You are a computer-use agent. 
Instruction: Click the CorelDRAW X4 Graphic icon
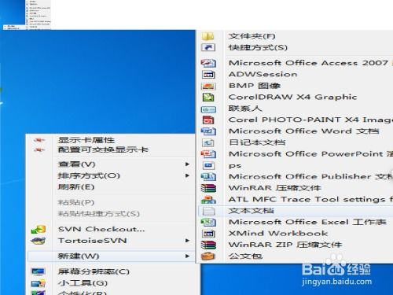208,98
